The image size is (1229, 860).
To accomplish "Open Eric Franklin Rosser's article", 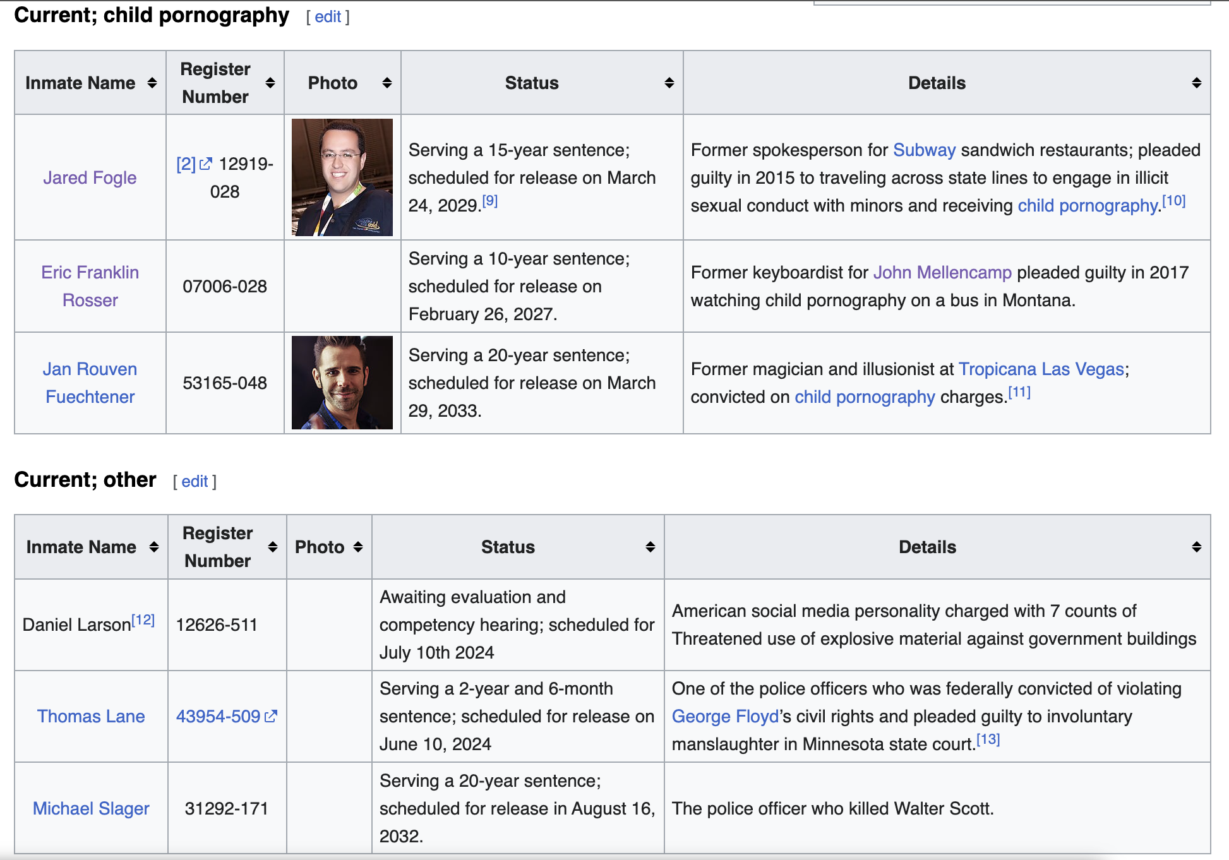I will pyautogui.click(x=90, y=286).
